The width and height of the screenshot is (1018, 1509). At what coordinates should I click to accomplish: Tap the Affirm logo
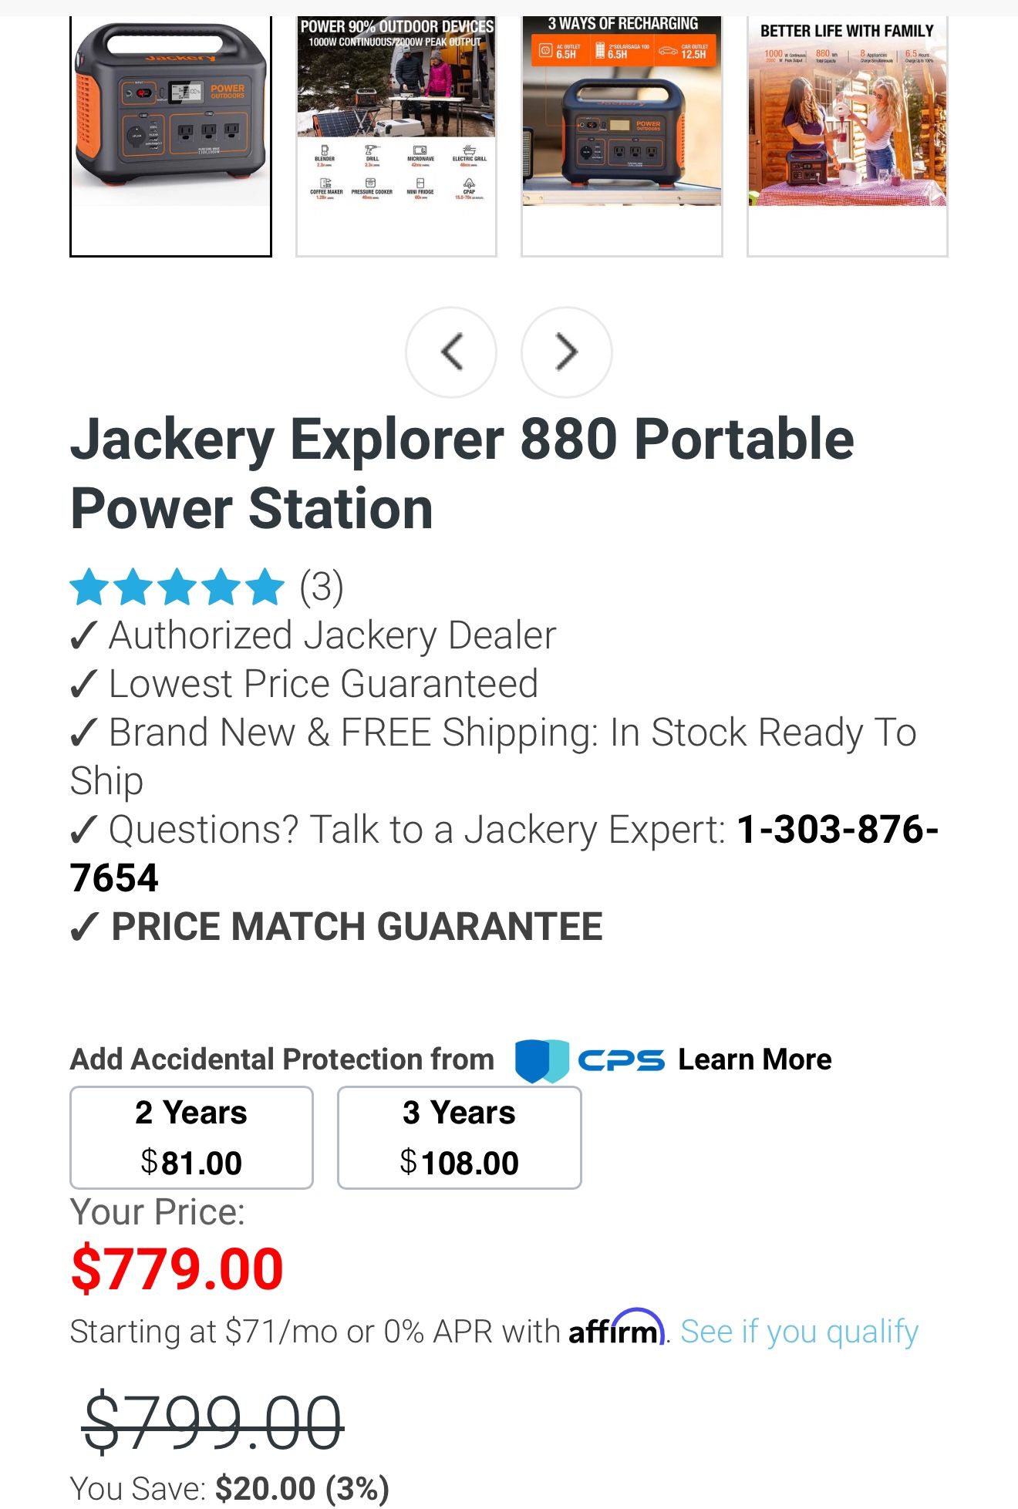(615, 1329)
